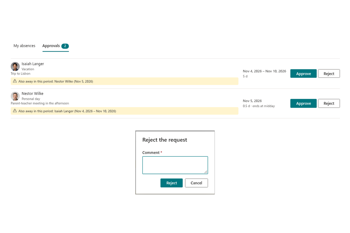
Task: Click 'Parent-teacher meeting in the afternoon' note
Action: (x=40, y=103)
